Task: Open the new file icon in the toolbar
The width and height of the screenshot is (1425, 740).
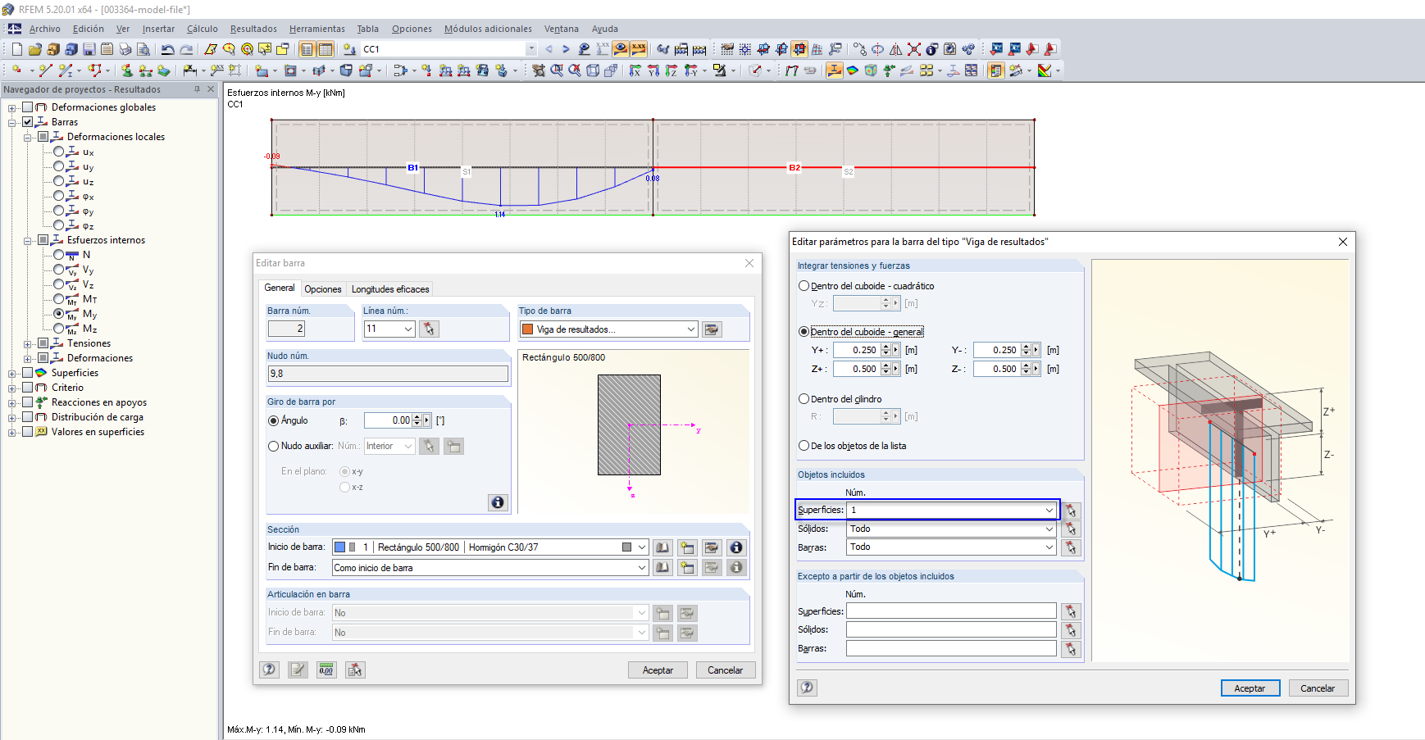Action: tap(17, 49)
